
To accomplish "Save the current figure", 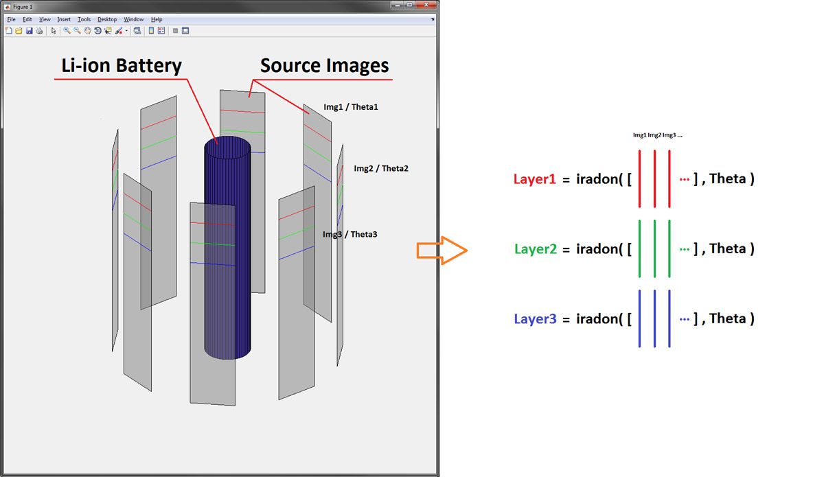I will [x=29, y=30].
